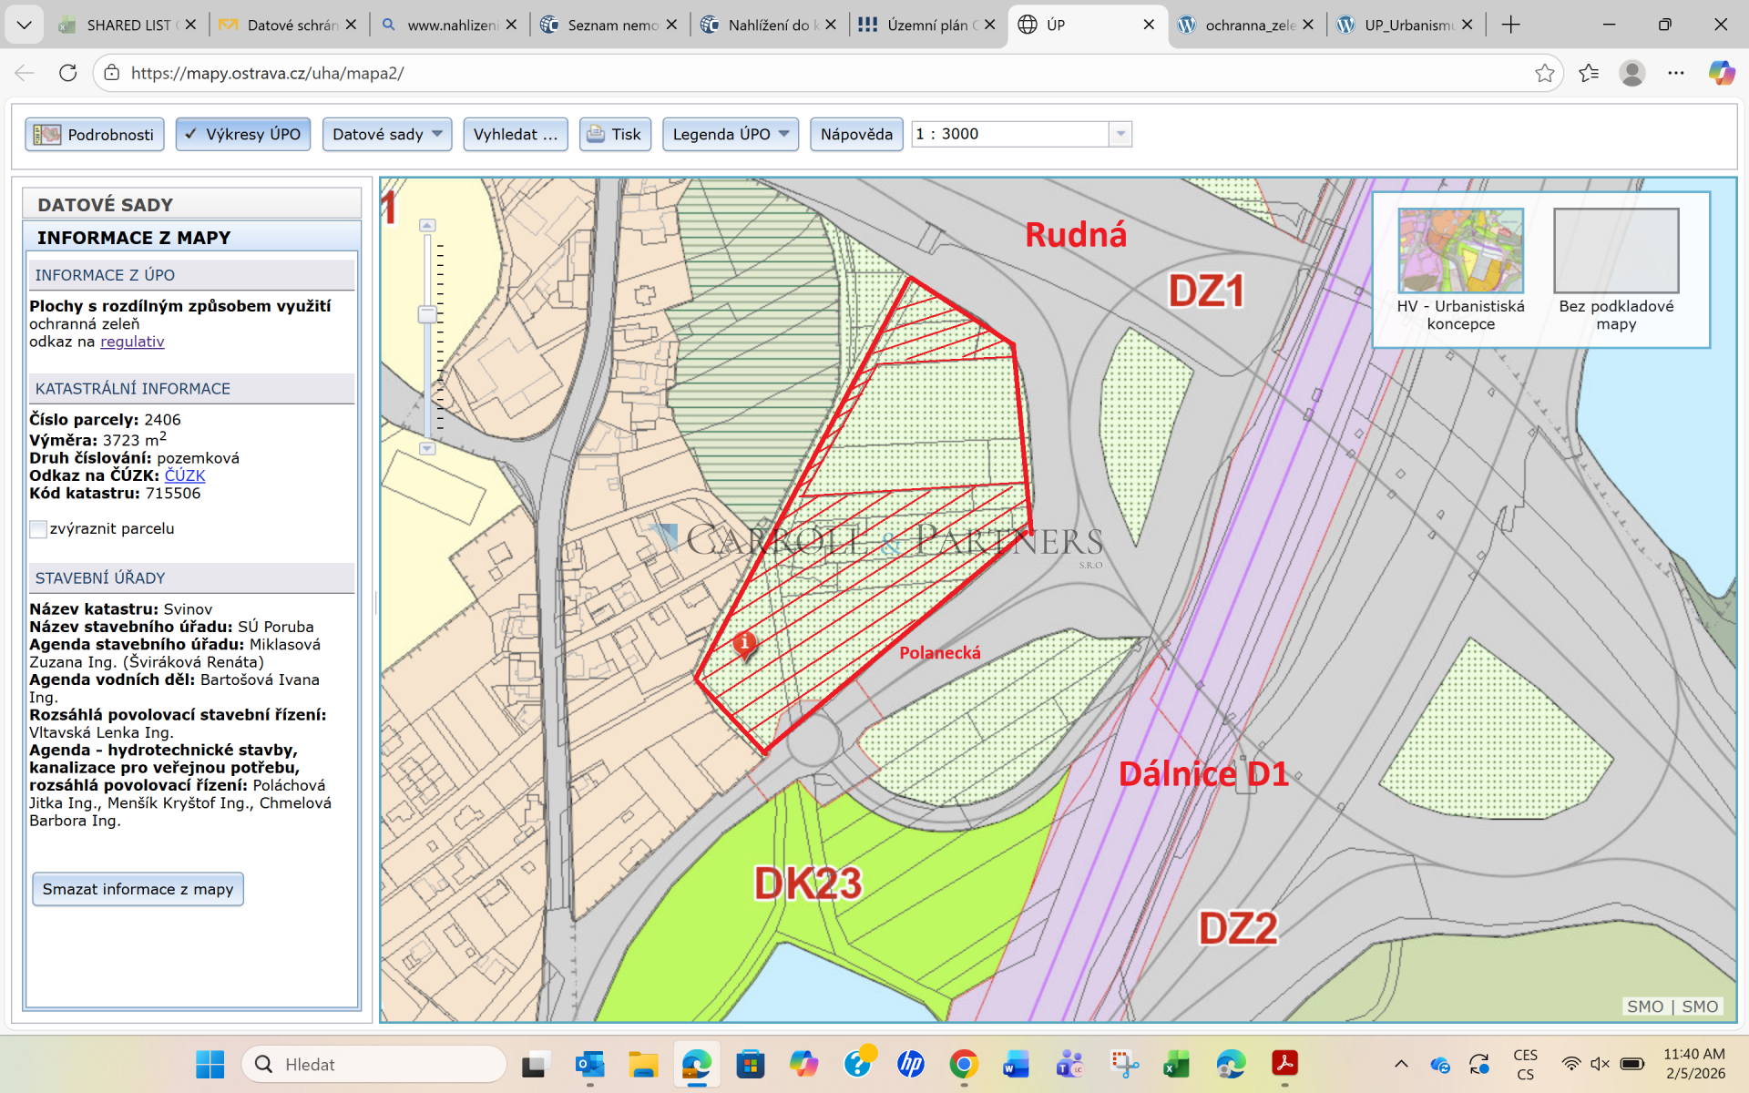This screenshot has width=1749, height=1093.
Task: Click the zoom-out arrow below the map slider
Action: [x=427, y=448]
